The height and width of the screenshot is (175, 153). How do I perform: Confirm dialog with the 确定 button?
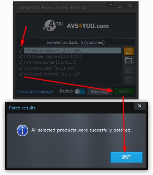point(127,157)
